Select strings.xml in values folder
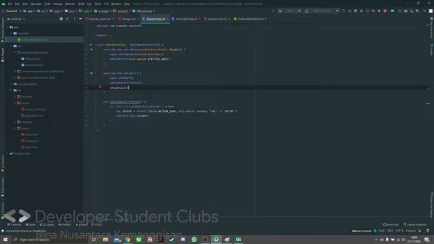This screenshot has width=434, height=244. (x=30, y=141)
